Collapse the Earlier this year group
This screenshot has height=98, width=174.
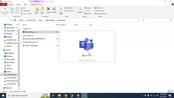[x=22, y=42]
